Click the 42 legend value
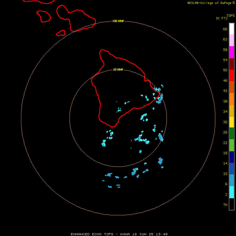 point(225,91)
